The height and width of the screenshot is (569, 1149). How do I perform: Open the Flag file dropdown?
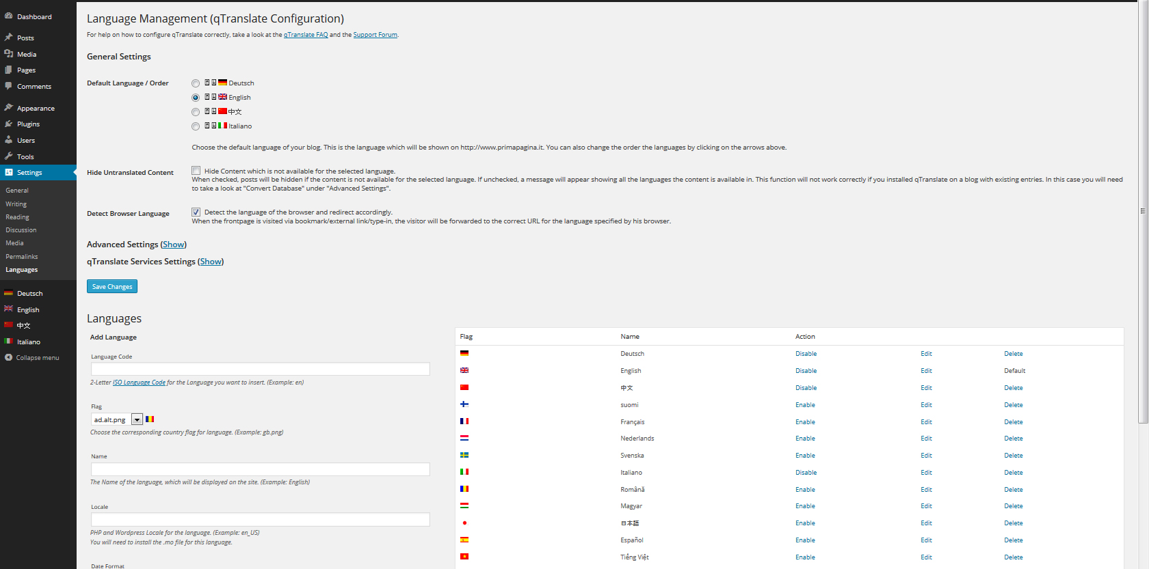point(137,419)
